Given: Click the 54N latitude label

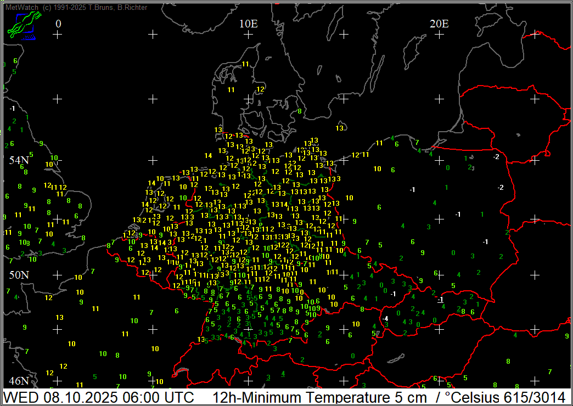Looking at the screenshot, I should 19,160.
